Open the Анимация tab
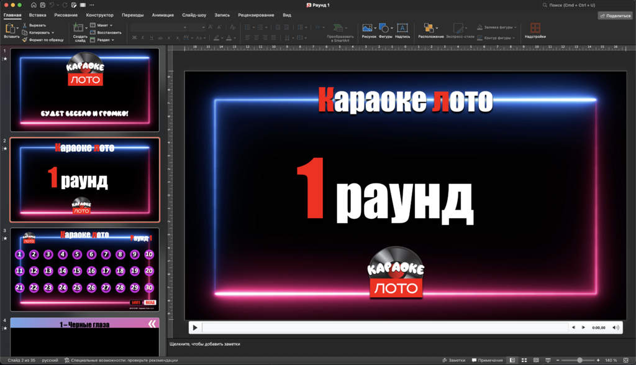Screen dimensions: 636x365 click(163, 15)
